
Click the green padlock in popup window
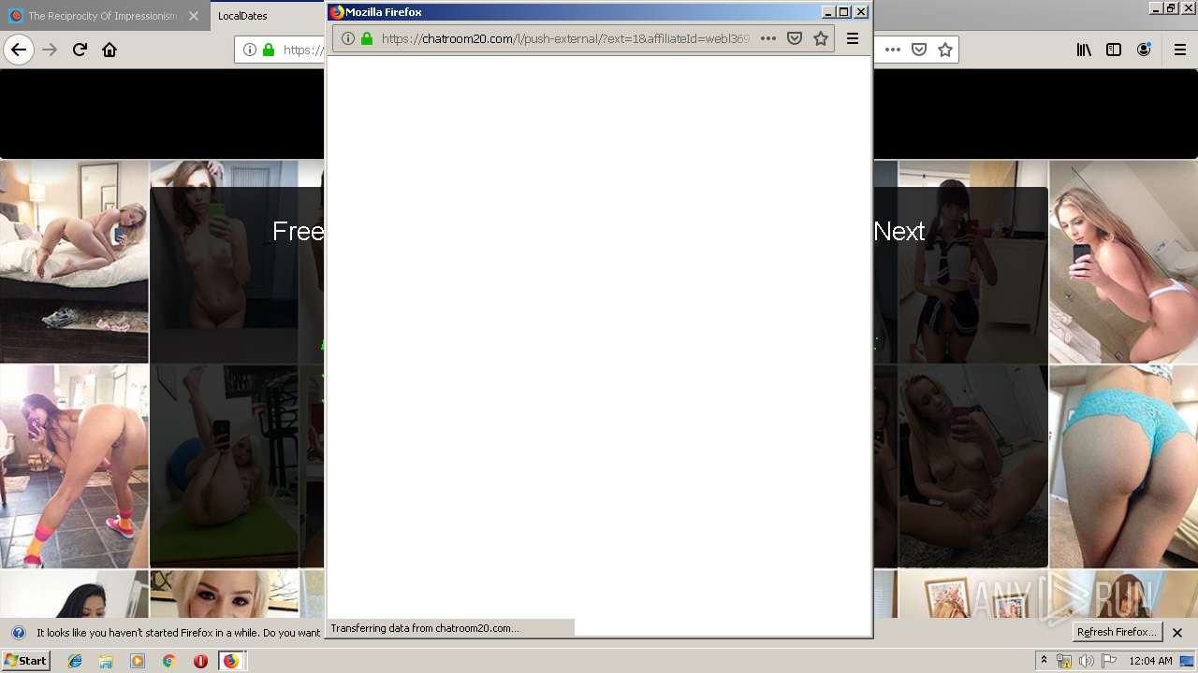[x=367, y=38]
